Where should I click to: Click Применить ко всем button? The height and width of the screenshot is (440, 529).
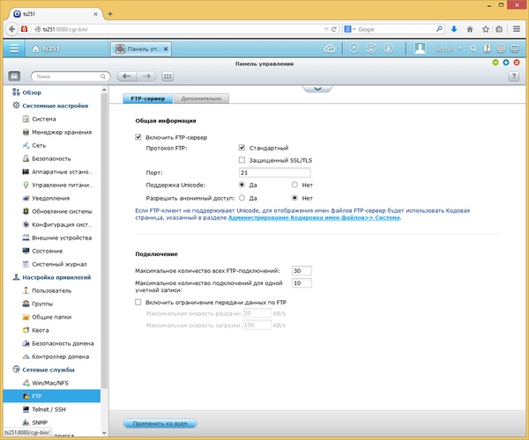160,423
